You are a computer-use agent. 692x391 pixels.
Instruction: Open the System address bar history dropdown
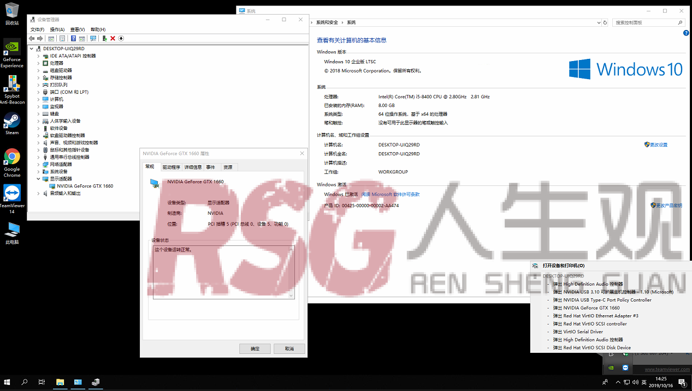pyautogui.click(x=598, y=22)
